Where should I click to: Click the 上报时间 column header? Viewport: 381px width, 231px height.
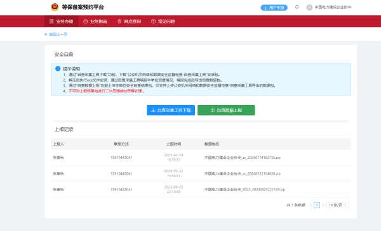[173, 144]
